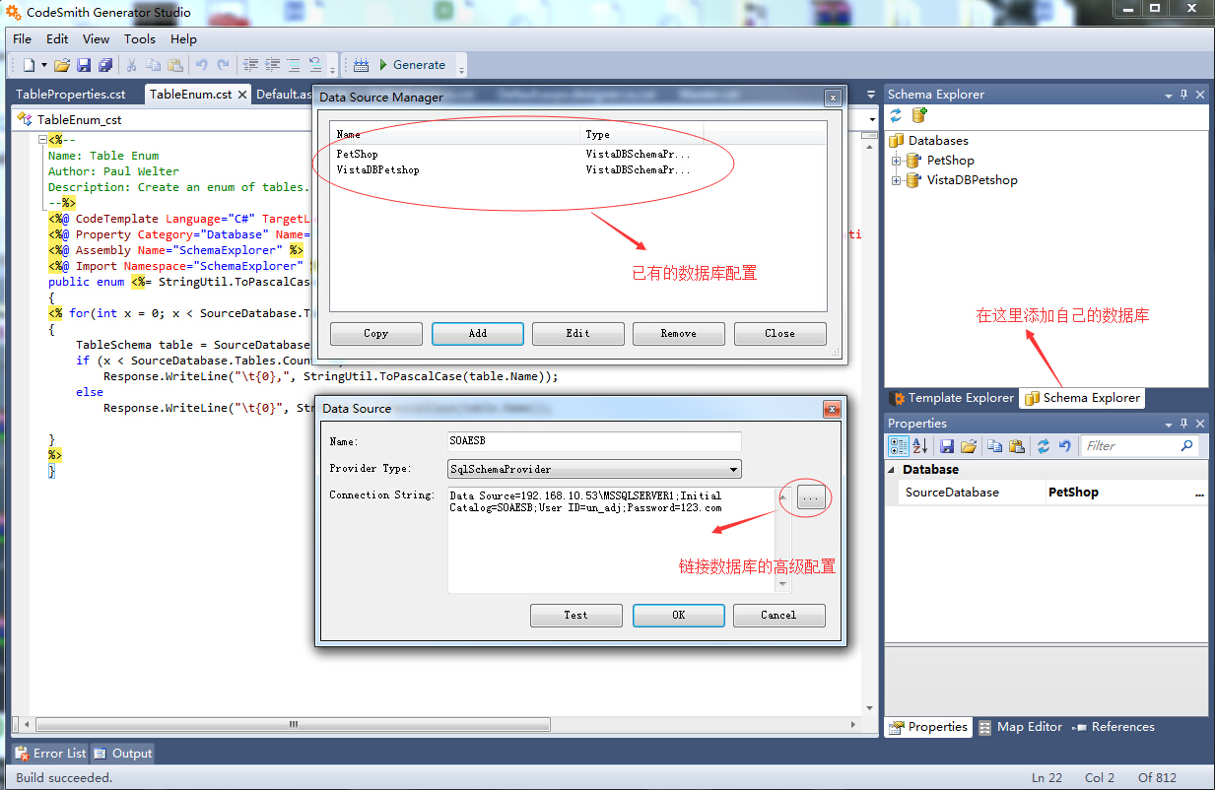The width and height of the screenshot is (1215, 790).
Task: Comment out selected lines icon
Action: tap(294, 65)
